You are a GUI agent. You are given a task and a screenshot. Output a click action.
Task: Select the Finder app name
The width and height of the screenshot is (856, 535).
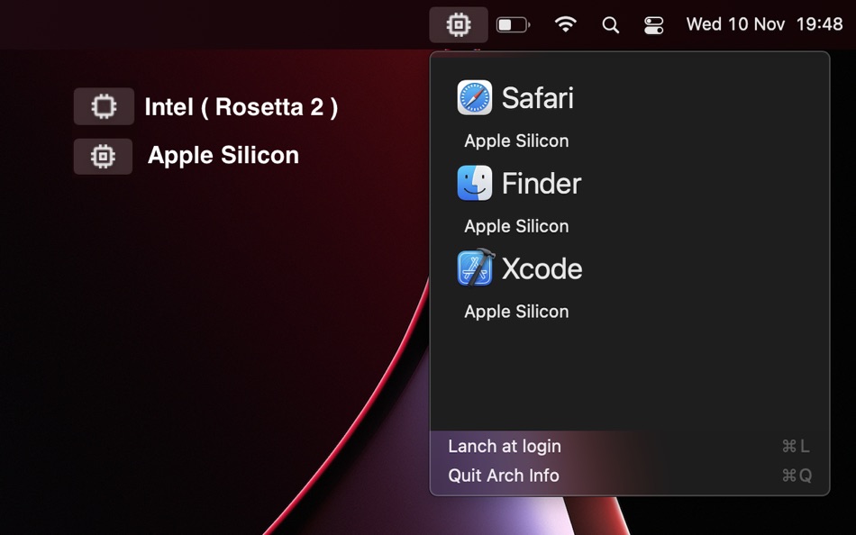(541, 184)
